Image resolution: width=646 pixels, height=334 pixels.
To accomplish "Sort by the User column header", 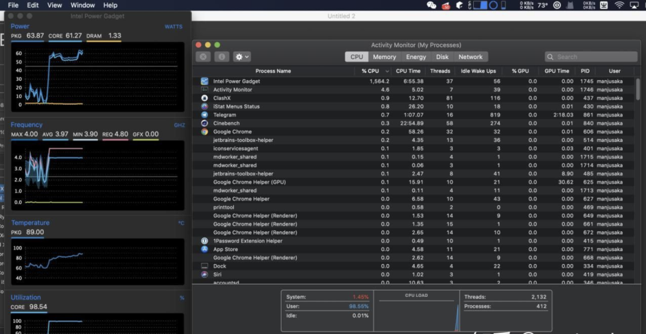I will (x=614, y=71).
